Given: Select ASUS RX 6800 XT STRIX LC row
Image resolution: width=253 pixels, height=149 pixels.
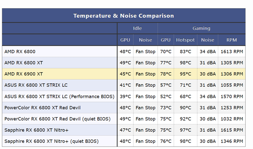Looking at the screenshot, I should coord(124,85).
